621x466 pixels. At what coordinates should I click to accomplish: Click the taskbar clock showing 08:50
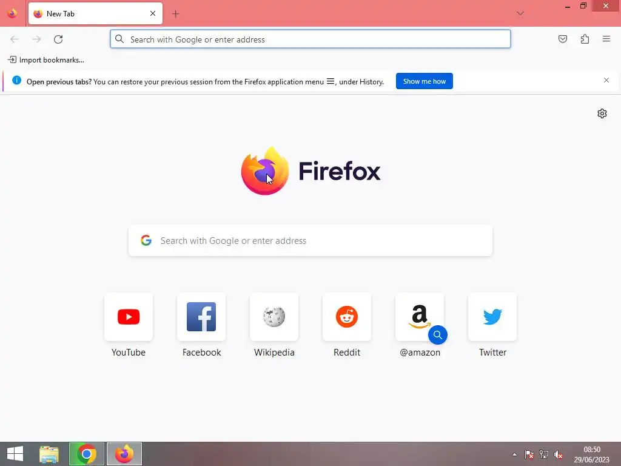[592, 454]
